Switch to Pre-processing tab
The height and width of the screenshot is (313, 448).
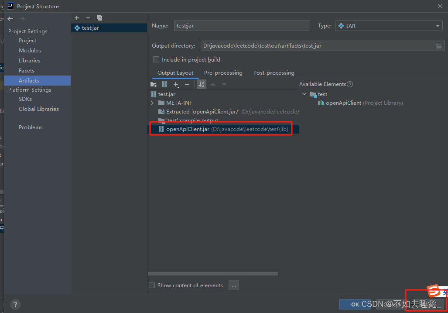pos(223,73)
